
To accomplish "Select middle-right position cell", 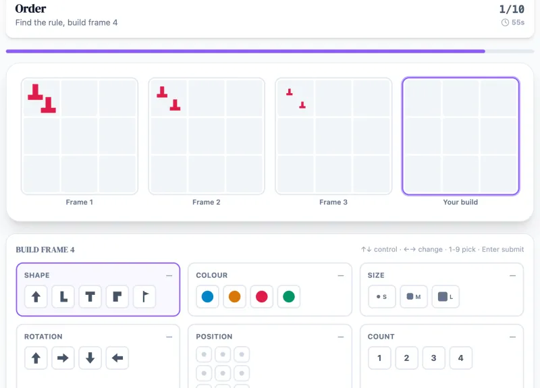I will 242,373.
